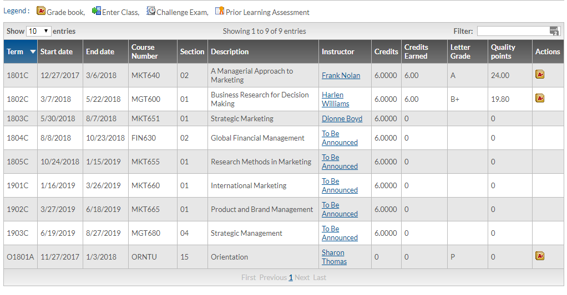
Task: Sort table by Start date column
Action: [57, 51]
